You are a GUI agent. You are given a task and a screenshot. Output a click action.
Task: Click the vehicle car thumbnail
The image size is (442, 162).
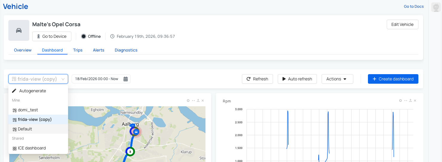pyautogui.click(x=19, y=30)
